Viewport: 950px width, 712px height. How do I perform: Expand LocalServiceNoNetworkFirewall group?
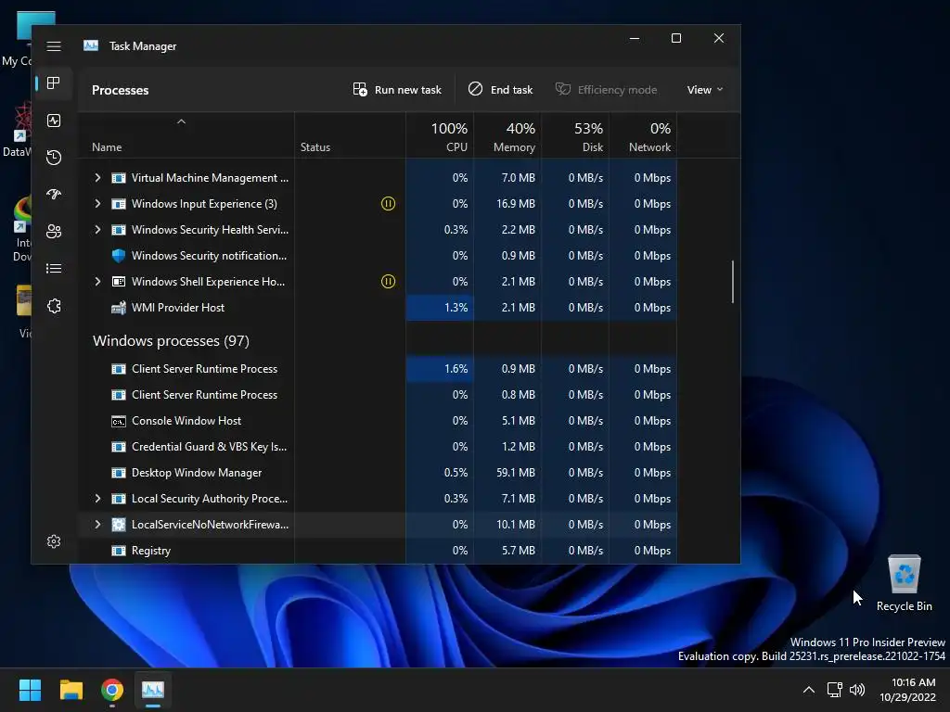(97, 525)
